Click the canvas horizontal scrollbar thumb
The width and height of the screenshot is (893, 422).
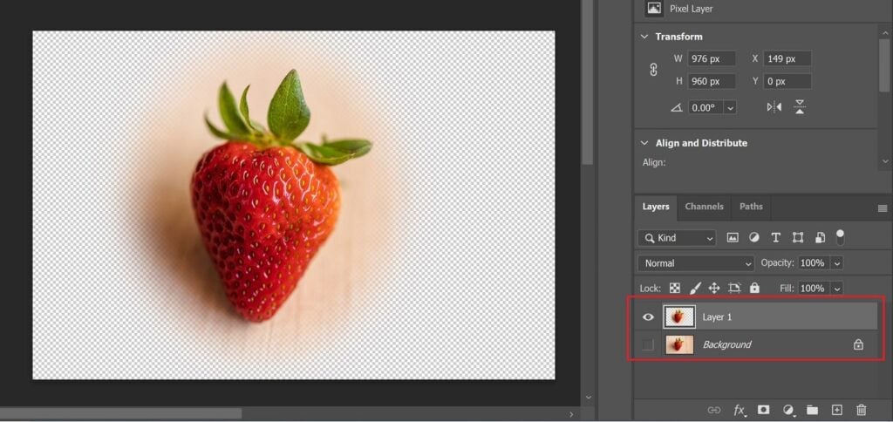[x=120, y=413]
